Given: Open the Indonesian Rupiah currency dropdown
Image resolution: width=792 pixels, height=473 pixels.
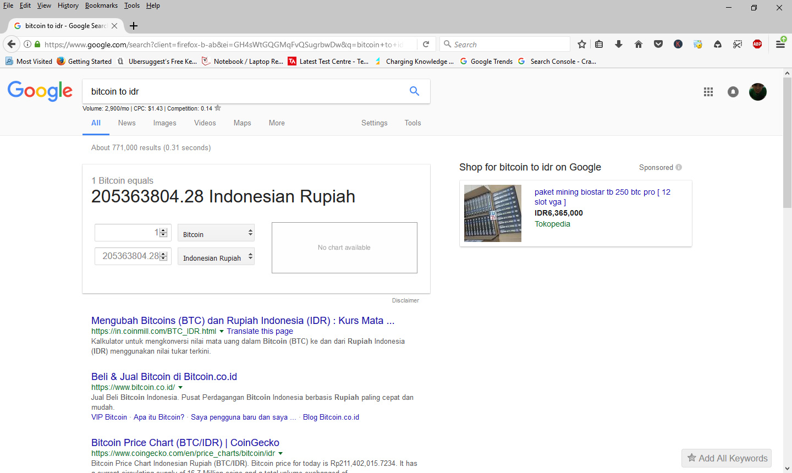Looking at the screenshot, I should [216, 256].
